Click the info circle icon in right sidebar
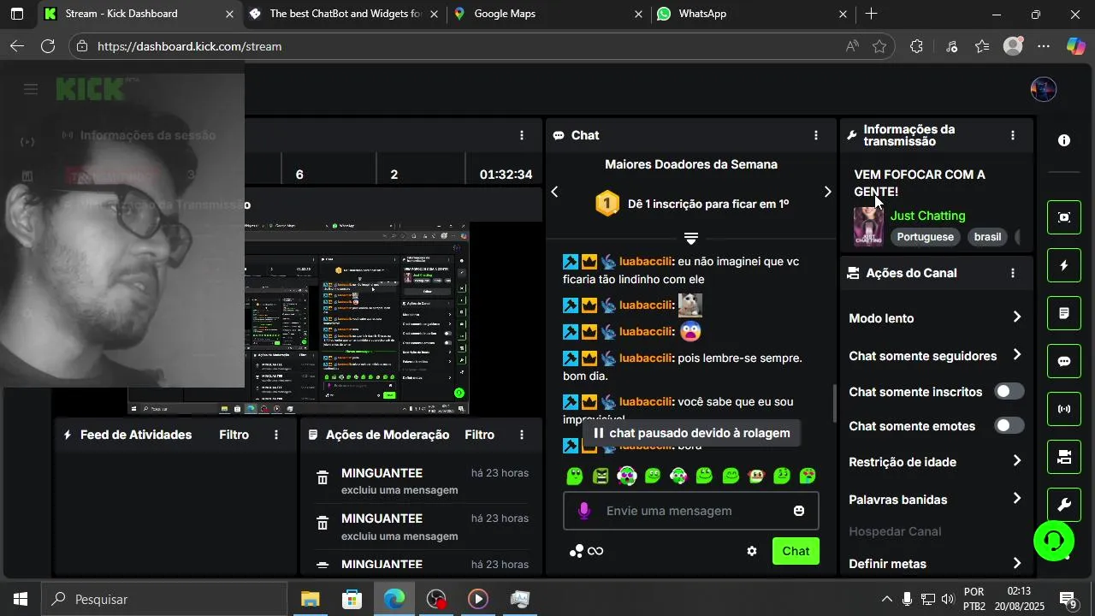 [1064, 140]
